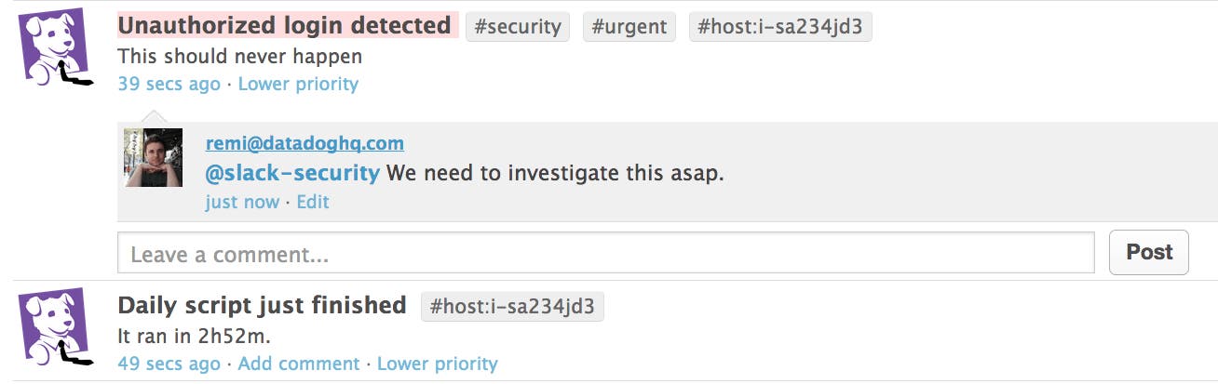Open the "Daily script just finished" event title
Image resolution: width=1218 pixels, height=384 pixels.
tap(262, 305)
